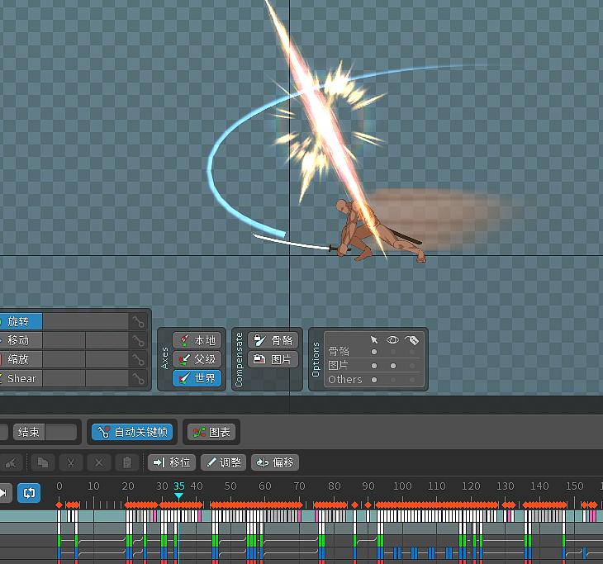Select the 缩放 scale tool
Viewport: 603px width, 564px height.
tap(21, 359)
